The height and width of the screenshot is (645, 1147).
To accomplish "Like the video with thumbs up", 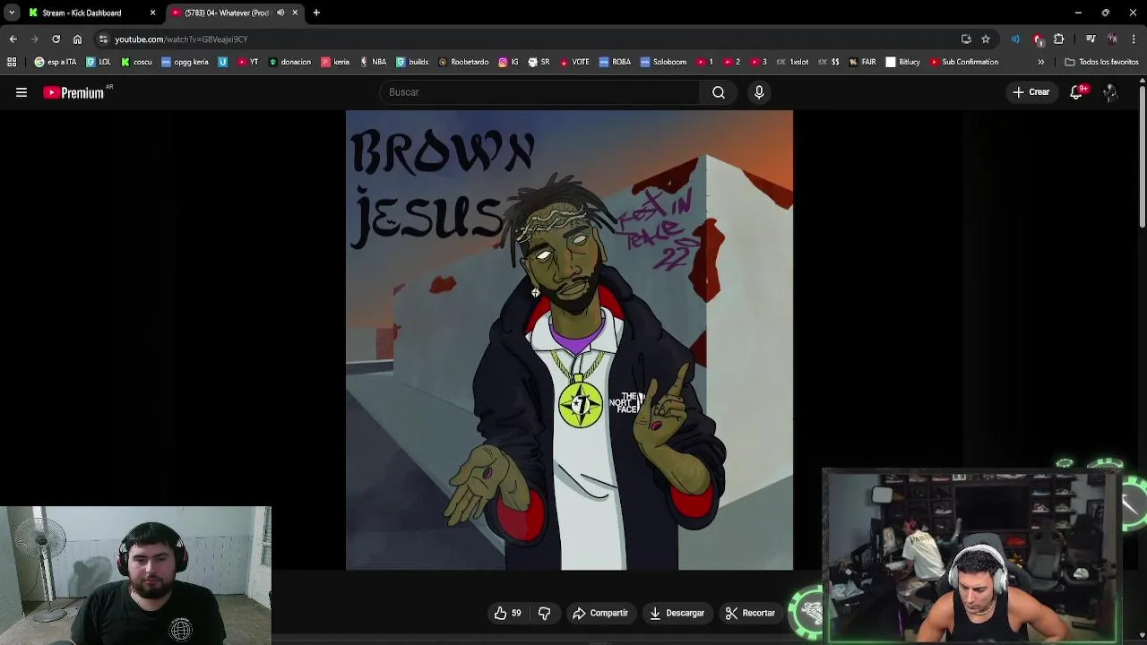I will tap(507, 613).
